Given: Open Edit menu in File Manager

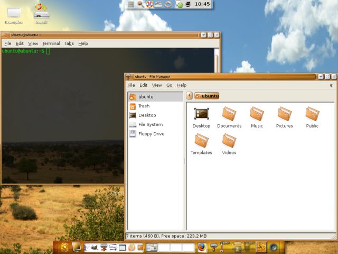Looking at the screenshot, I should [x=143, y=85].
